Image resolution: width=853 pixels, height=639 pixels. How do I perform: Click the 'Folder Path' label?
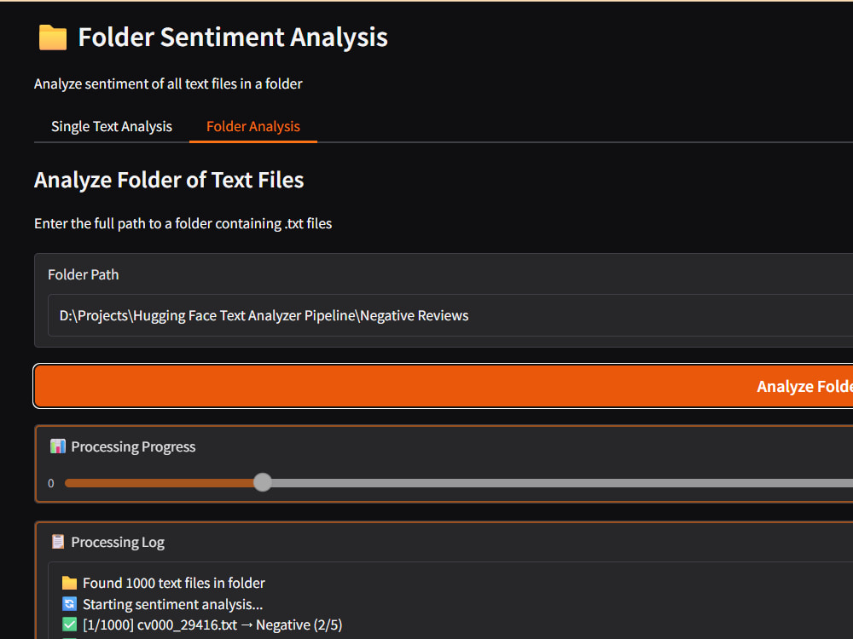click(84, 274)
